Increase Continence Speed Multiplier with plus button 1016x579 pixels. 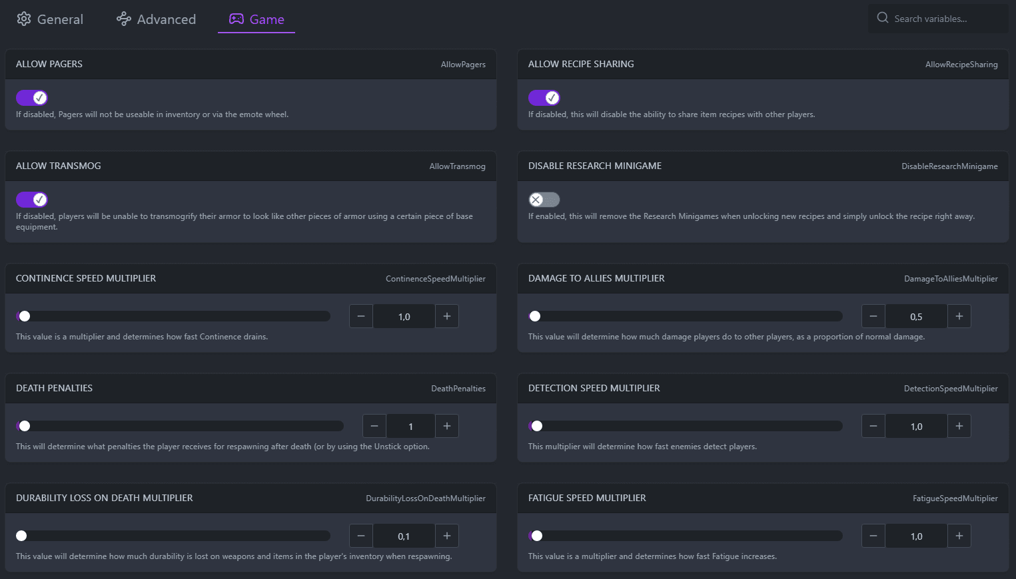pyautogui.click(x=447, y=316)
